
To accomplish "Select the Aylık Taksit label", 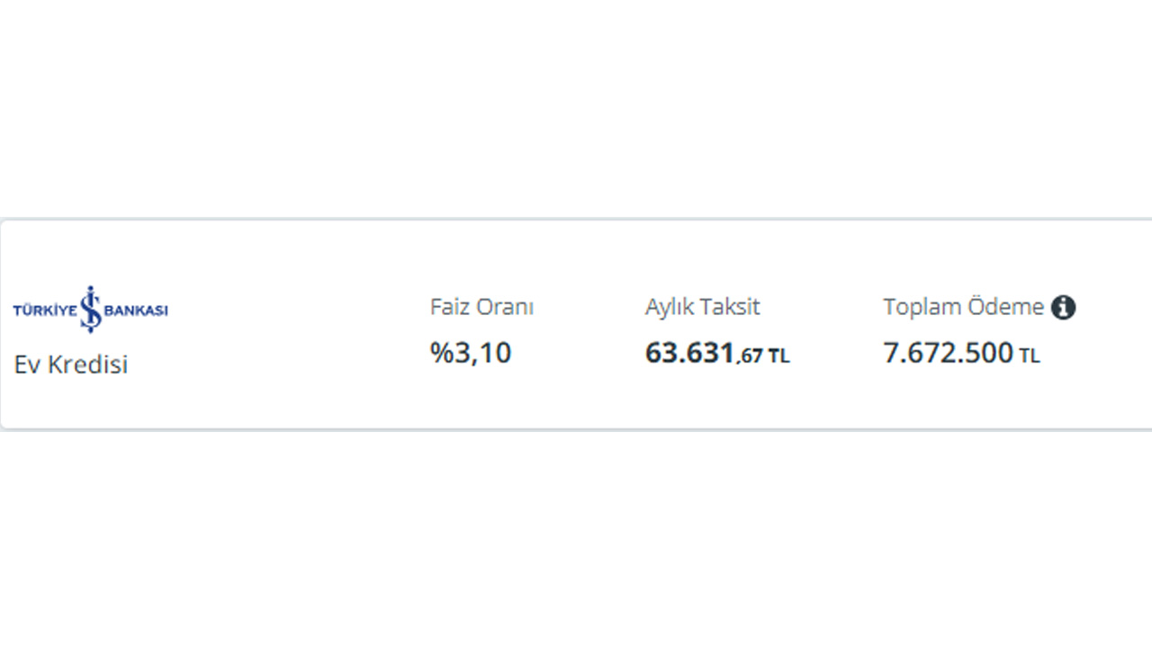I will pos(702,307).
